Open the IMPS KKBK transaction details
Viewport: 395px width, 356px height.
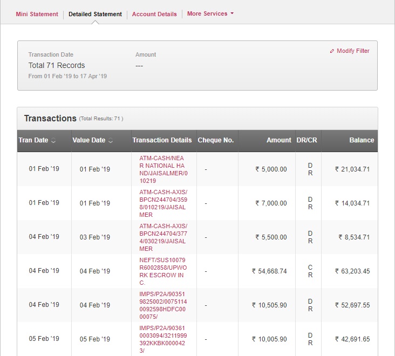coord(163,339)
